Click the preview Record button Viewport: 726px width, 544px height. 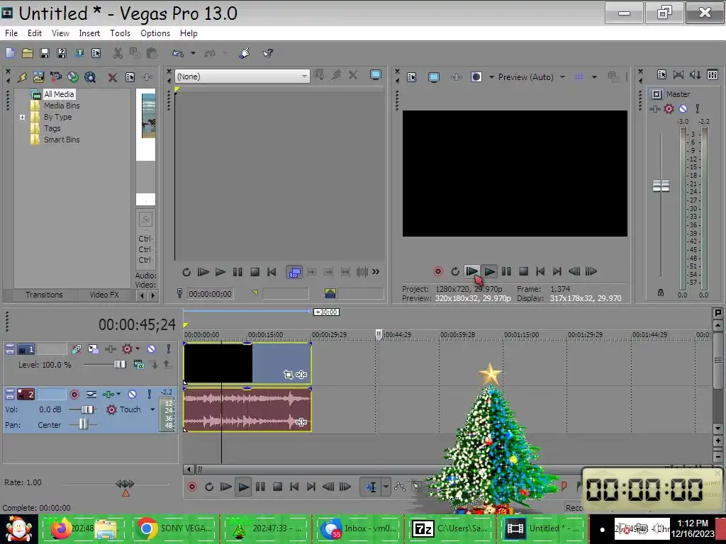(x=438, y=271)
